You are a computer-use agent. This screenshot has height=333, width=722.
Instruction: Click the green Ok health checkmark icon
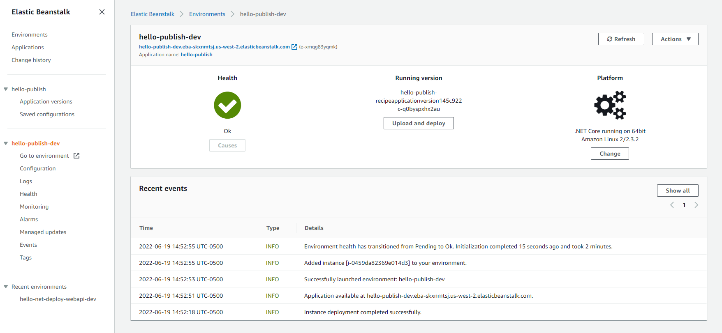(x=227, y=105)
